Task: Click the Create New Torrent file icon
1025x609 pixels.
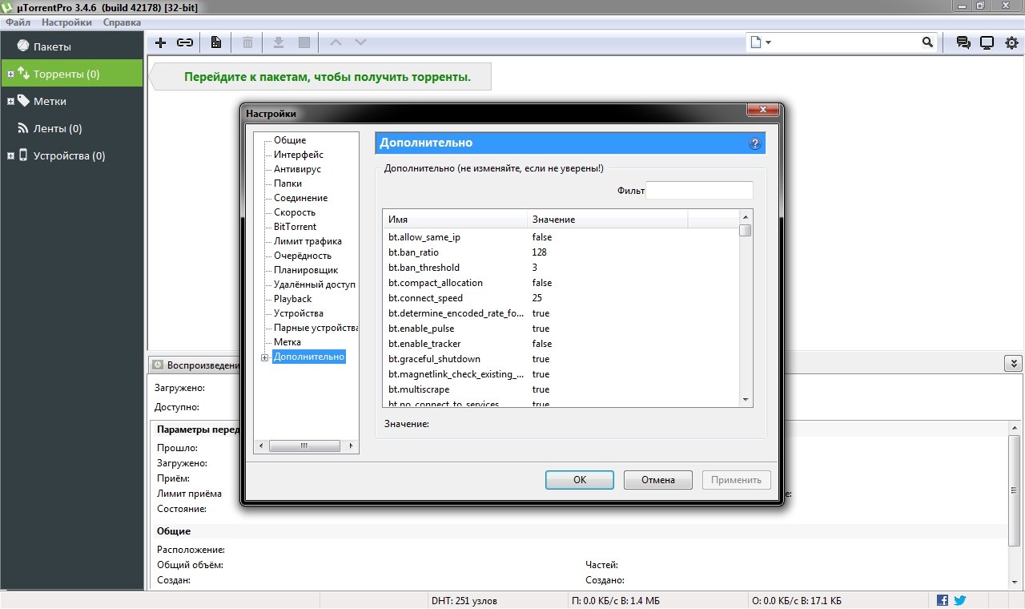Action: (216, 42)
